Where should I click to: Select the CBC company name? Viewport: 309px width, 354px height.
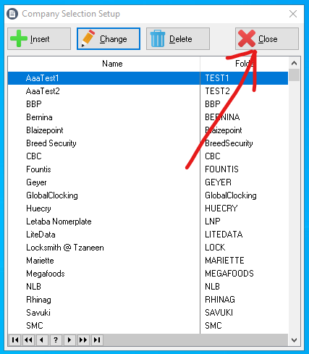34,156
